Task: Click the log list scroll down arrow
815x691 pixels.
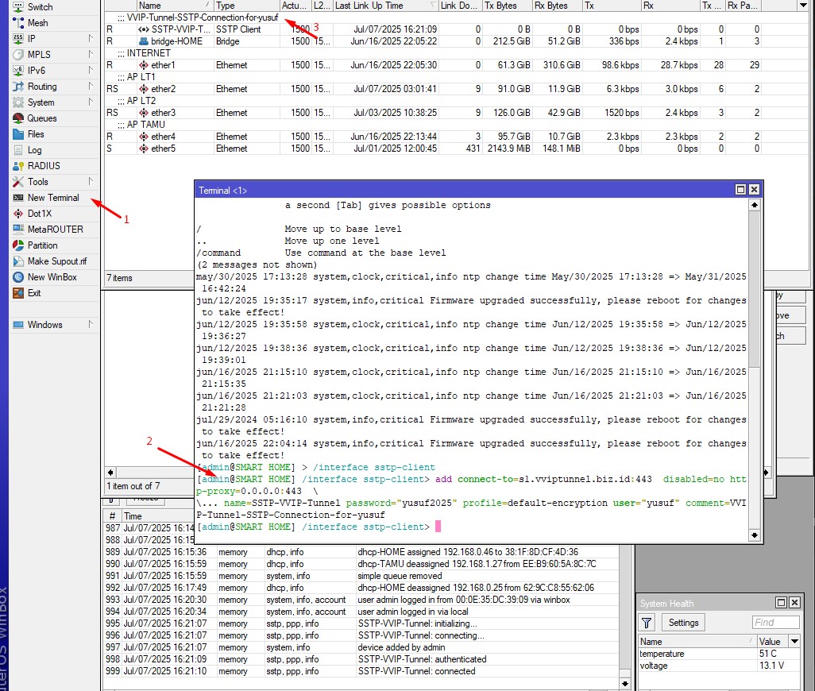Action: point(625,684)
